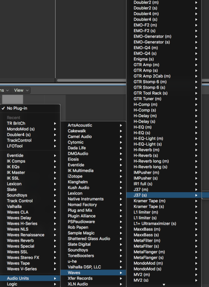Open the DMGAudio submenu
209x287 pixels.
point(93,154)
